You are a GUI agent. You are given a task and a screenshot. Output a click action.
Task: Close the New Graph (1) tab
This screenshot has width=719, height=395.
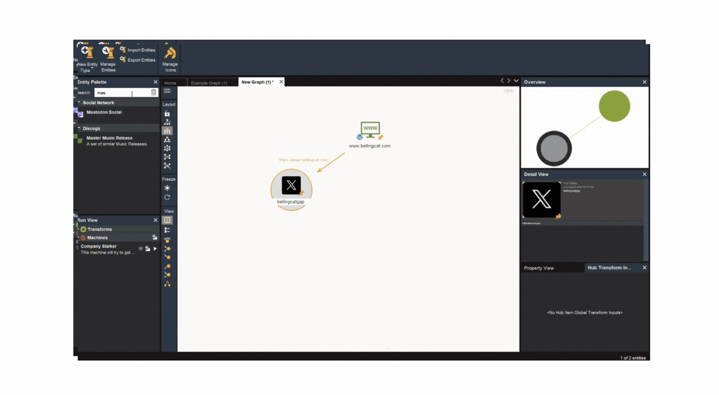[281, 82]
